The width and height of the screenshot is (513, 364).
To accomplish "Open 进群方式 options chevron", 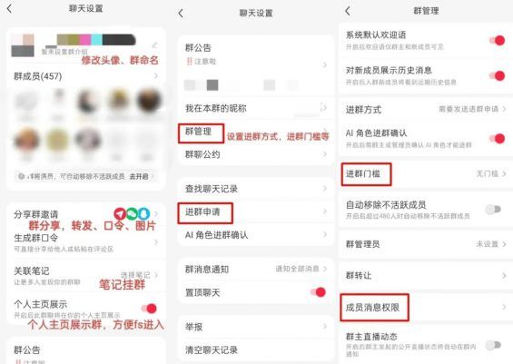I will (x=504, y=109).
